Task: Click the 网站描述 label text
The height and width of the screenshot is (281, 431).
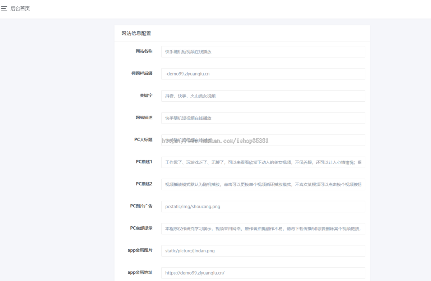Action: 144,118
